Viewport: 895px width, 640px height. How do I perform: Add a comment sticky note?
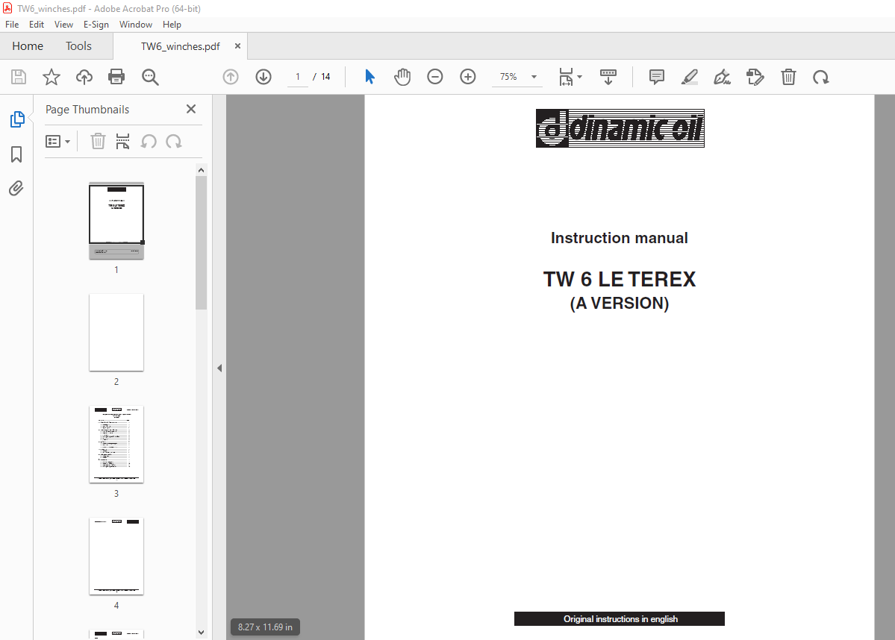pyautogui.click(x=657, y=77)
